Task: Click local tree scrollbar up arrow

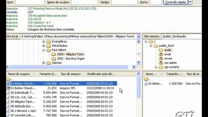Action: pos(138,42)
